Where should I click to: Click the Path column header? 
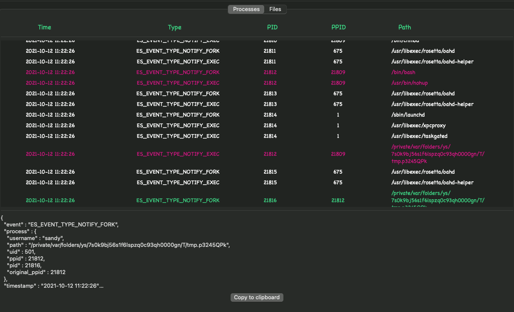point(404,27)
